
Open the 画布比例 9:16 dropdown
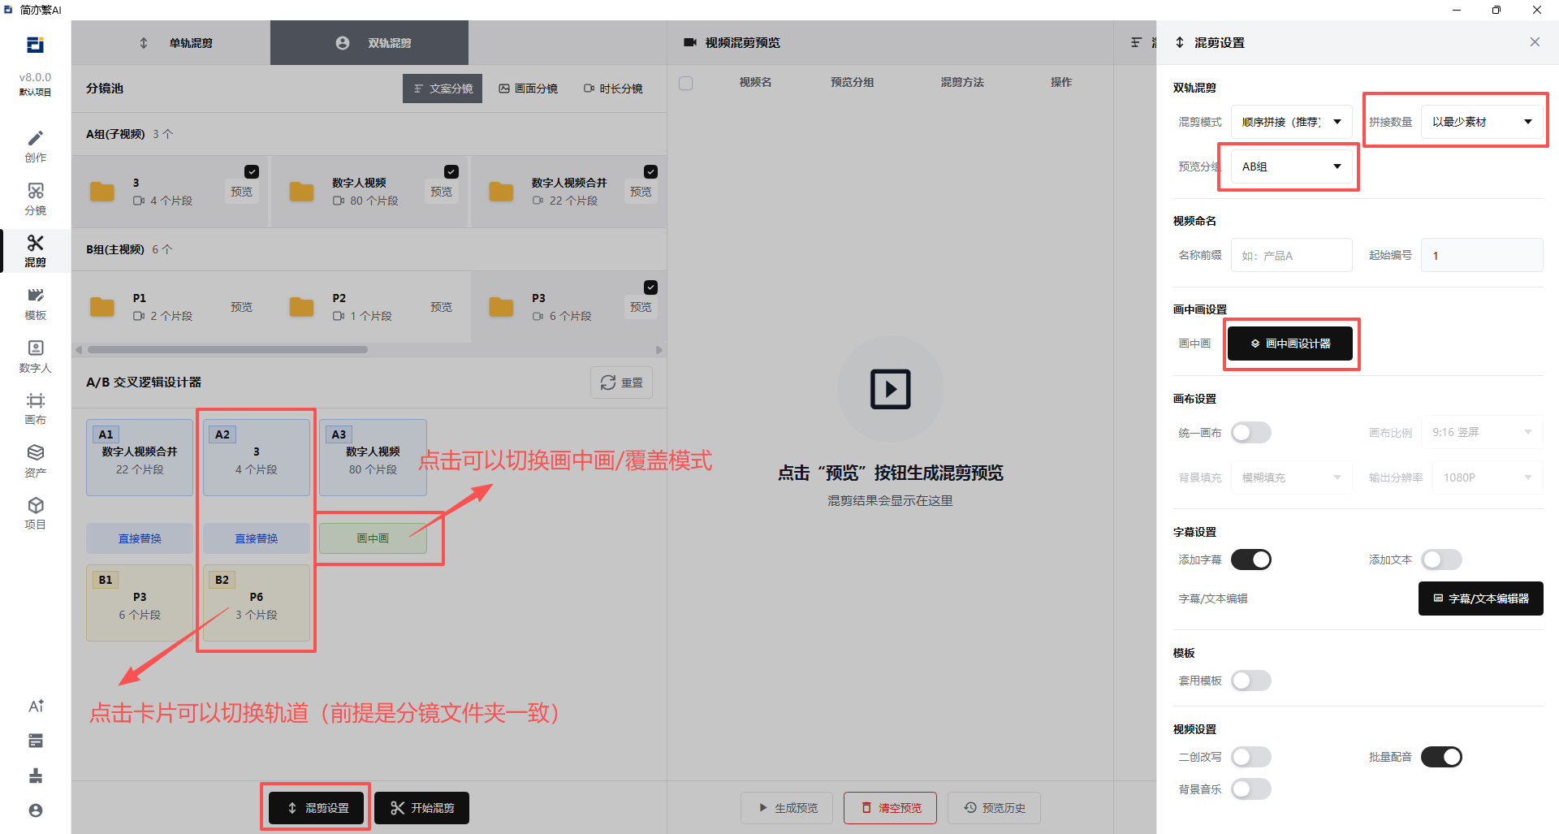1482,433
